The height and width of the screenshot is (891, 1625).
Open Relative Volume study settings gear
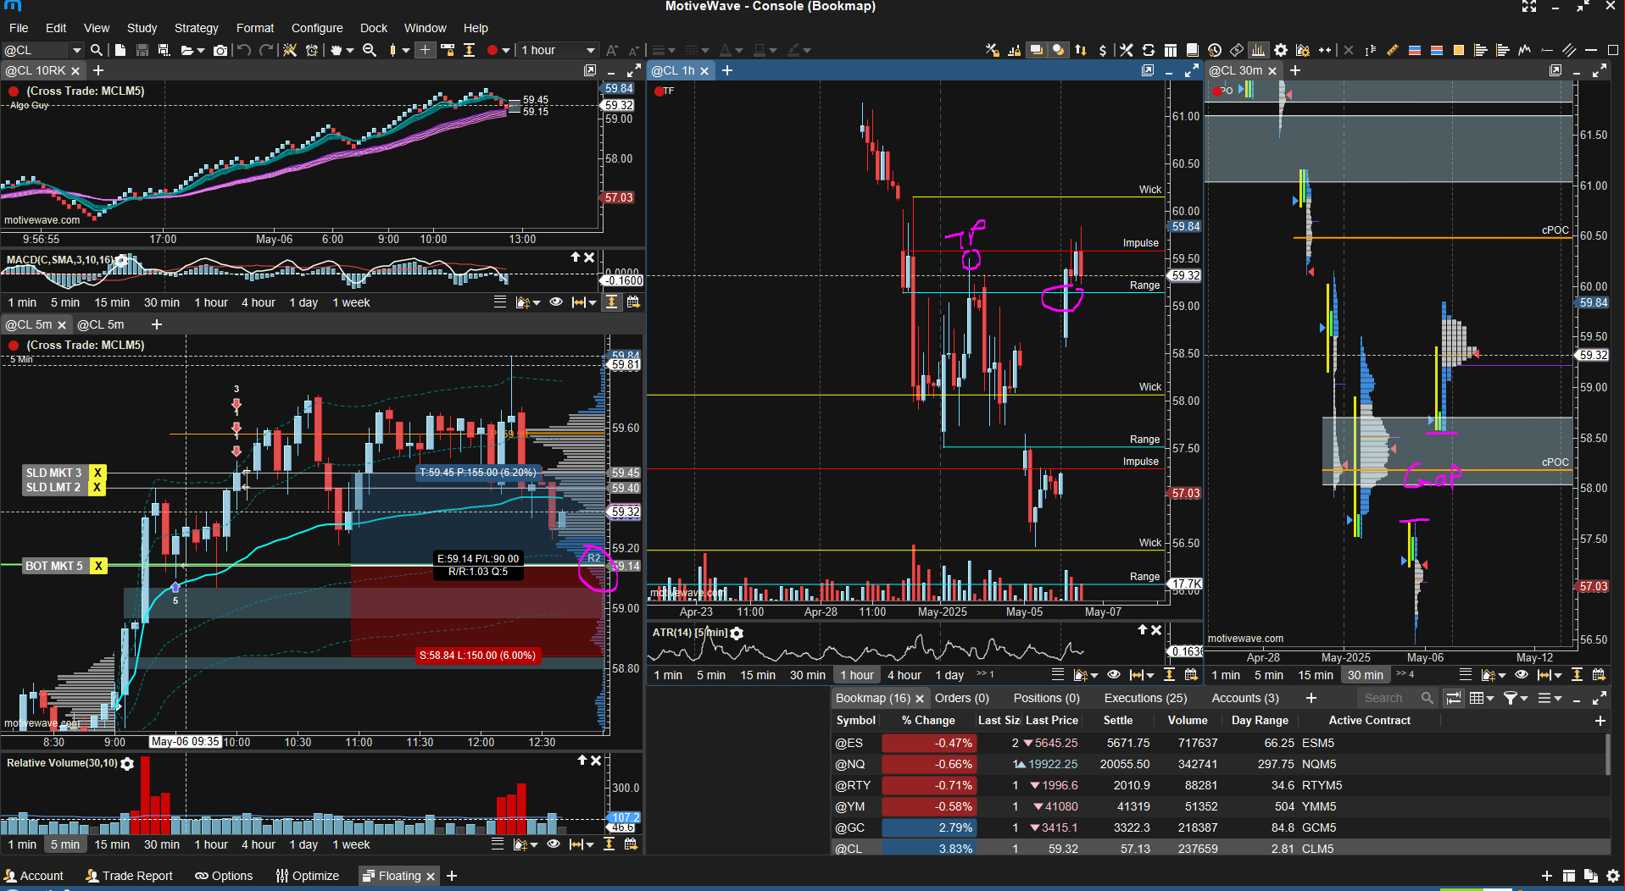(127, 764)
